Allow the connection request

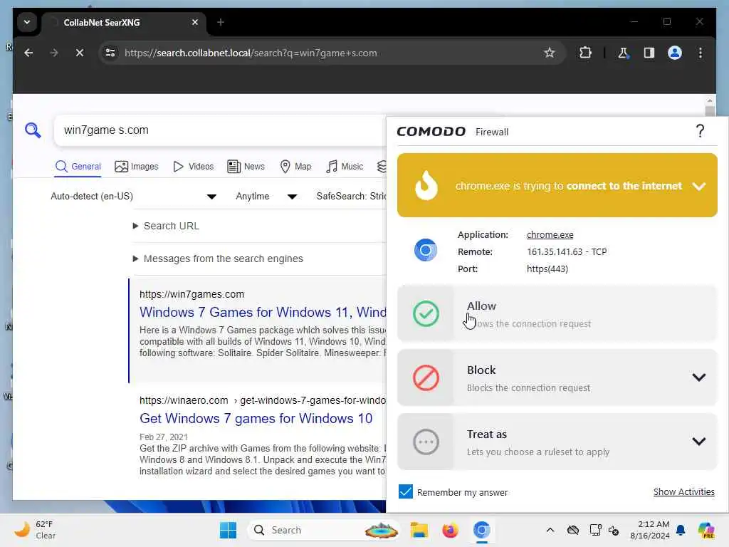click(557, 313)
